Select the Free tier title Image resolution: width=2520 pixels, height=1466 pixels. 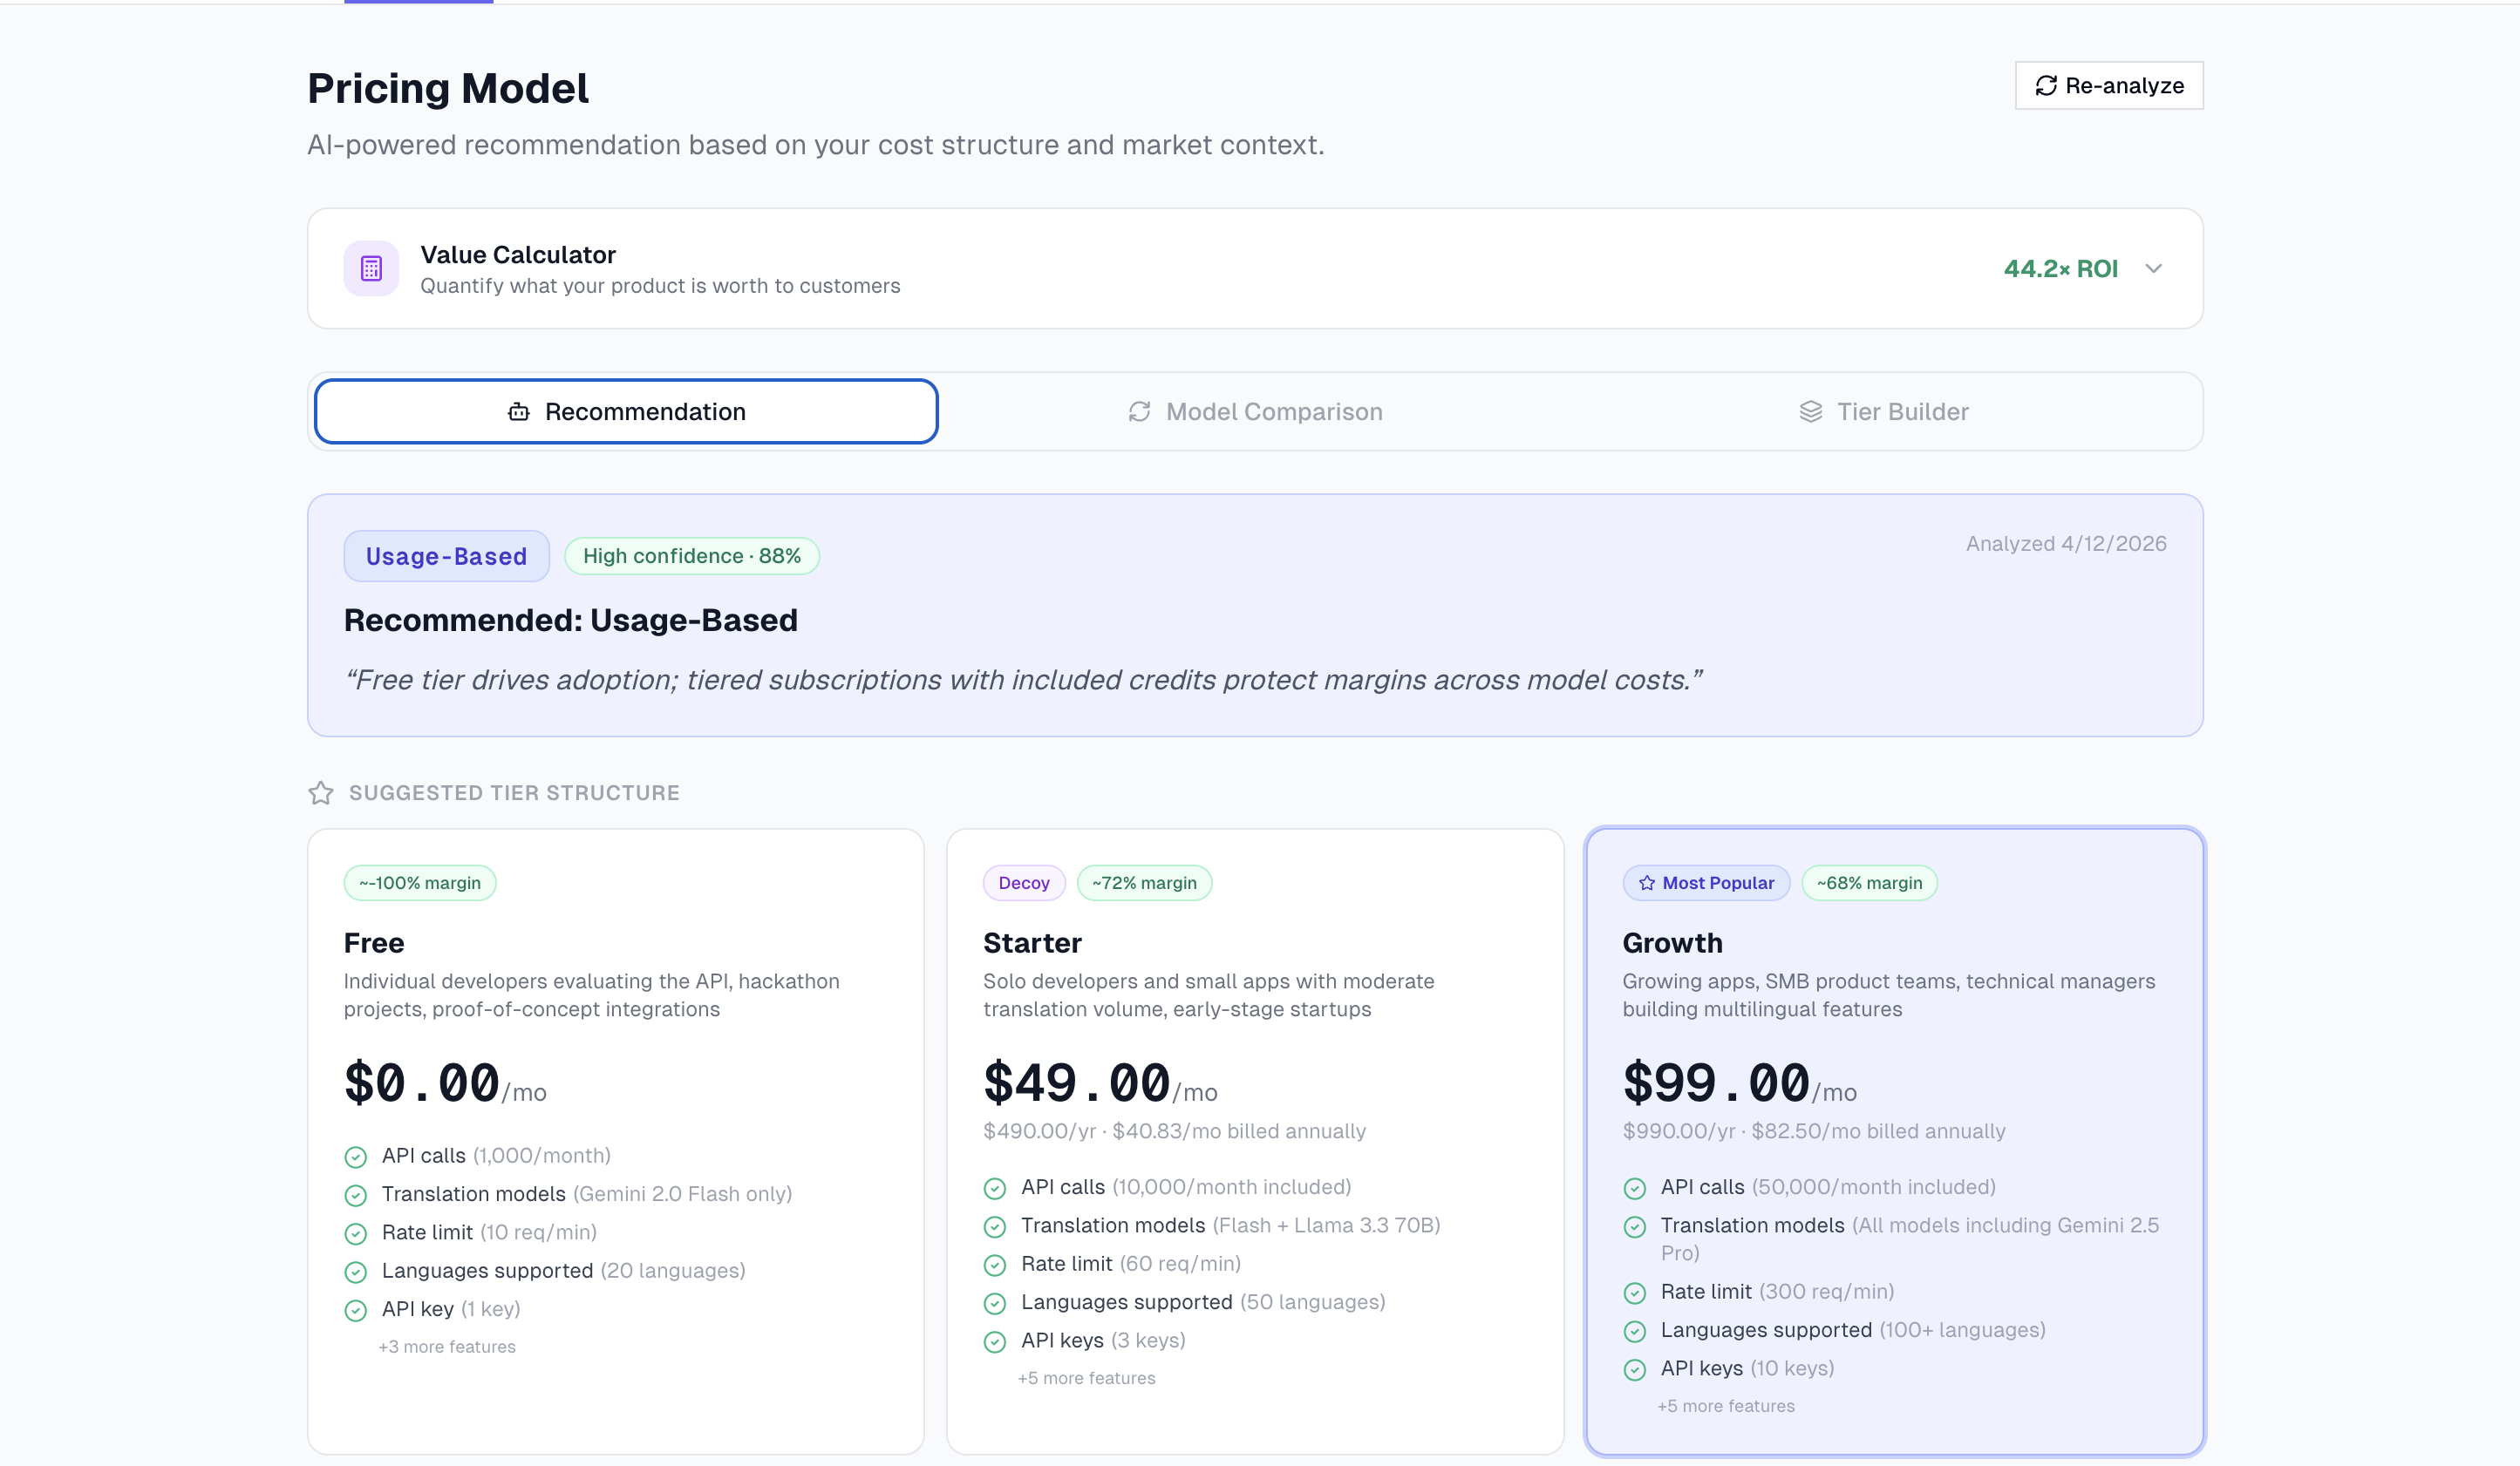374,942
